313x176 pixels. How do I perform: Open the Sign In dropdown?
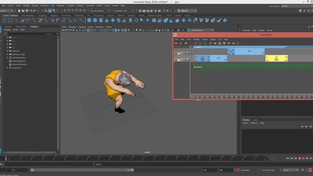pos(187,11)
